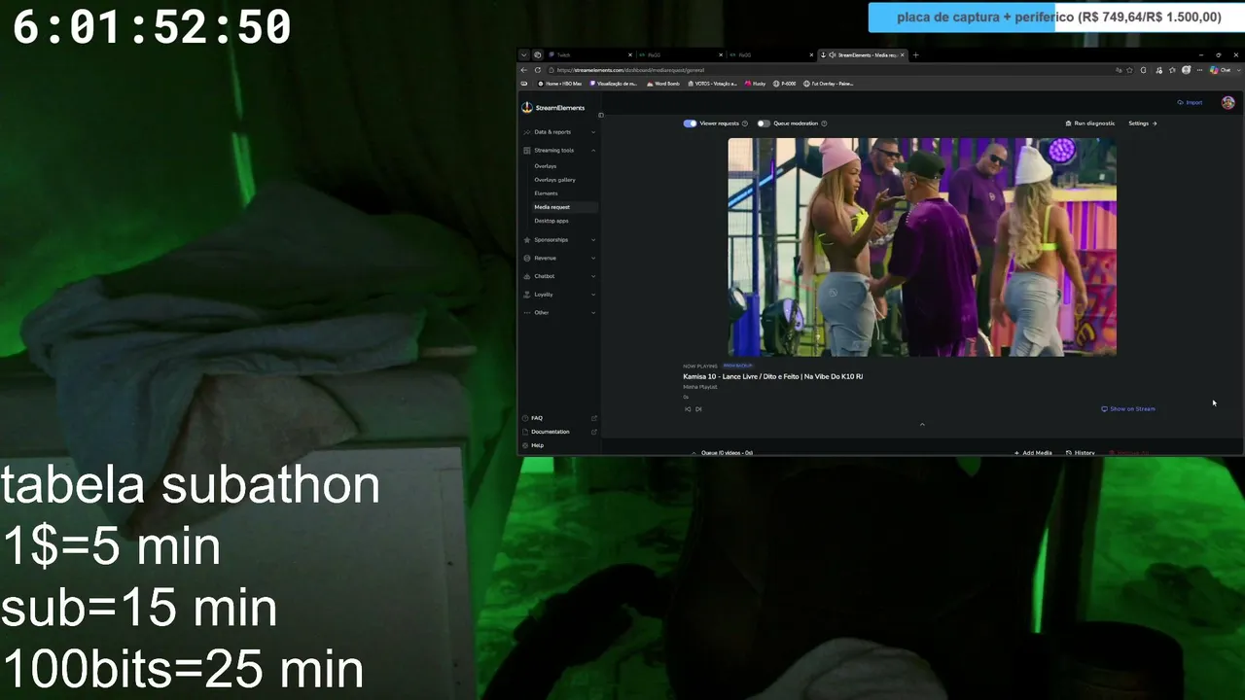Click the Data & reports sidebar icon

[x=527, y=132]
